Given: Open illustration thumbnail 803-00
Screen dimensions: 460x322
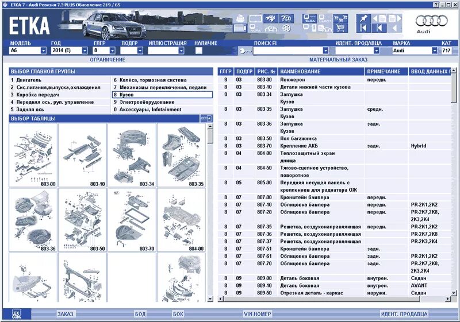Looking at the screenshot, I should tap(33, 155).
